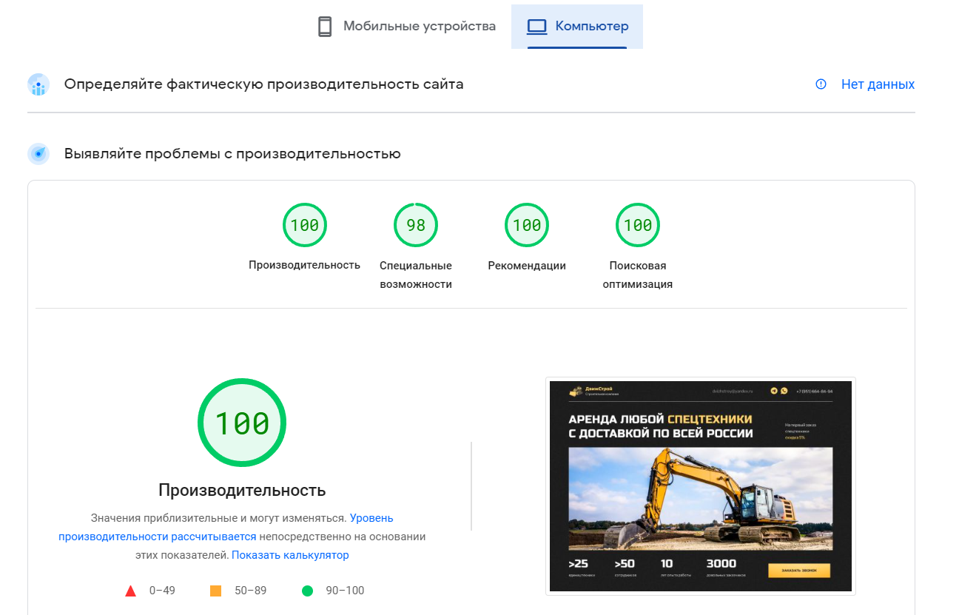Switch to the Мобильные устройства tab
Viewport: 959px width, 615px height.
coord(406,27)
